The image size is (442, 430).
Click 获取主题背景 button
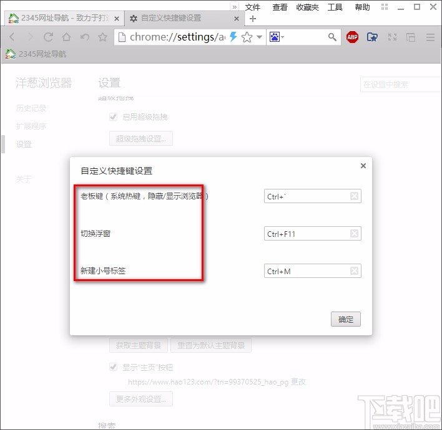point(139,345)
